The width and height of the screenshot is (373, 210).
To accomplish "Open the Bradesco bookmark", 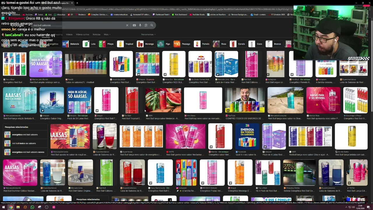I will point(81,15).
